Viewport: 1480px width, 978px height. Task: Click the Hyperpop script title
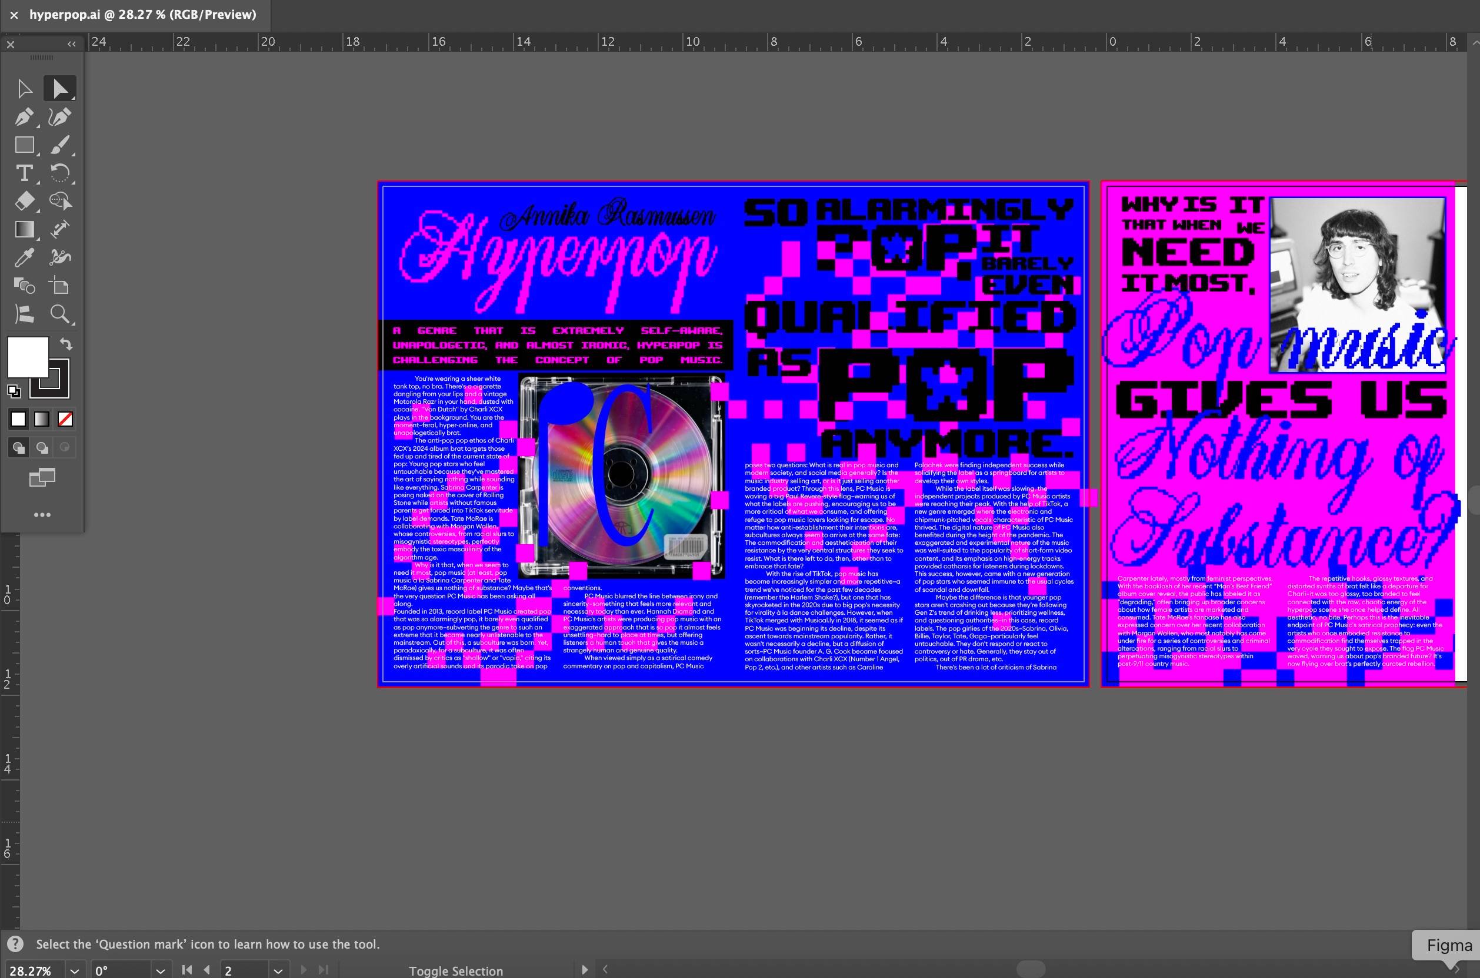click(558, 261)
